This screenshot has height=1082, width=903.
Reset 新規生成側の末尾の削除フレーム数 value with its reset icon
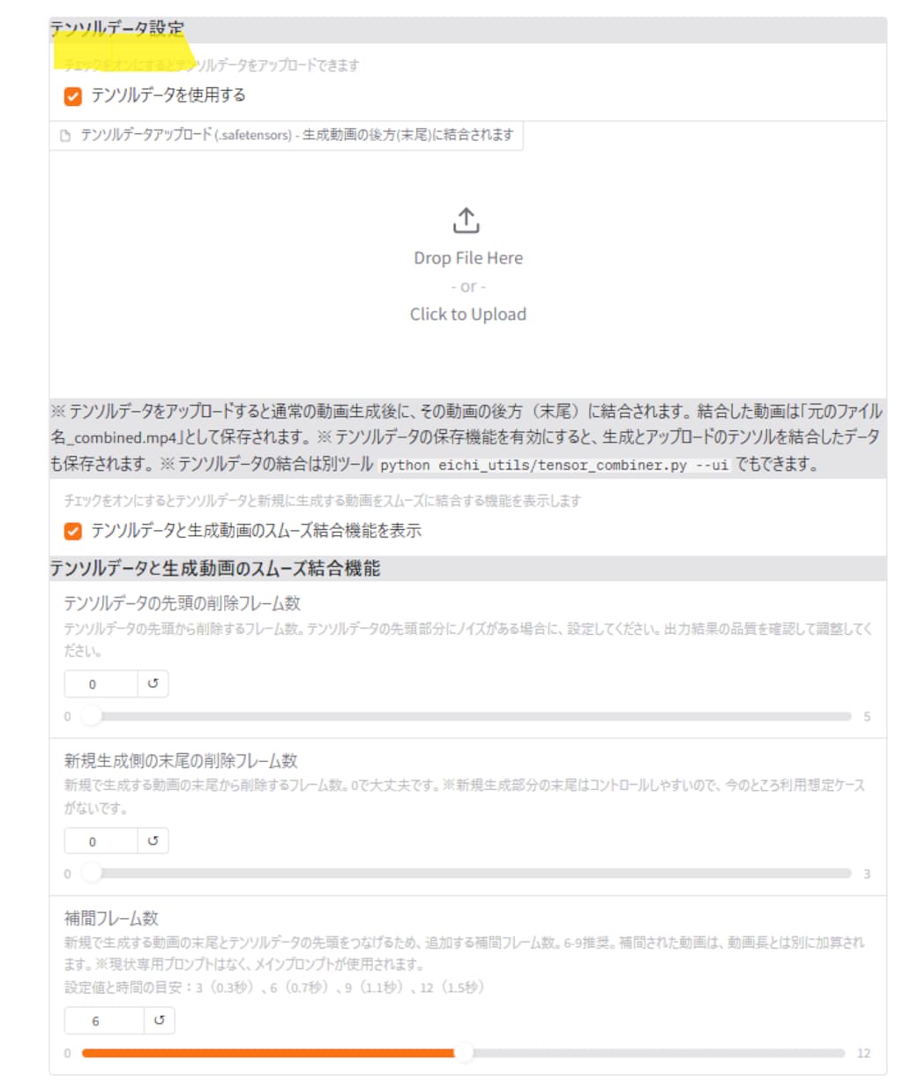tap(153, 841)
